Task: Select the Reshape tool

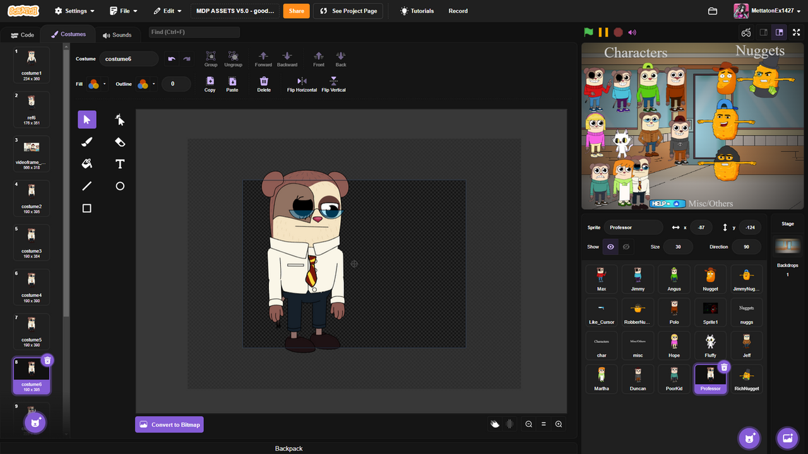Action: (120, 119)
